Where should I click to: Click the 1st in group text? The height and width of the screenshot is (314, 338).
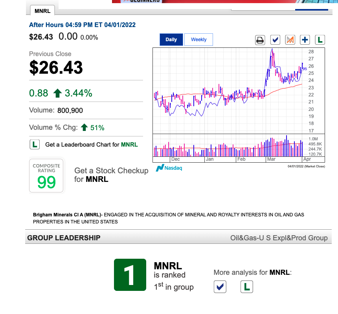click(174, 287)
